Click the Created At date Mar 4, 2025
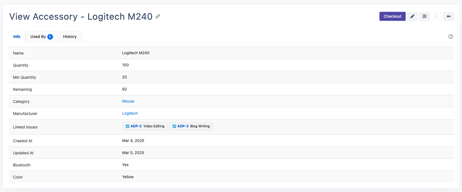This screenshot has width=462, height=192. click(x=133, y=141)
